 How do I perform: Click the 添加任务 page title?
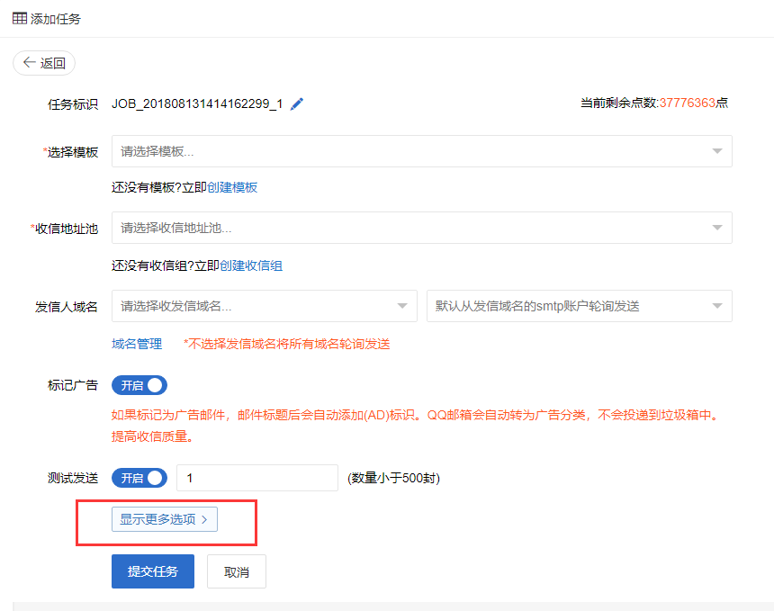click(56, 18)
